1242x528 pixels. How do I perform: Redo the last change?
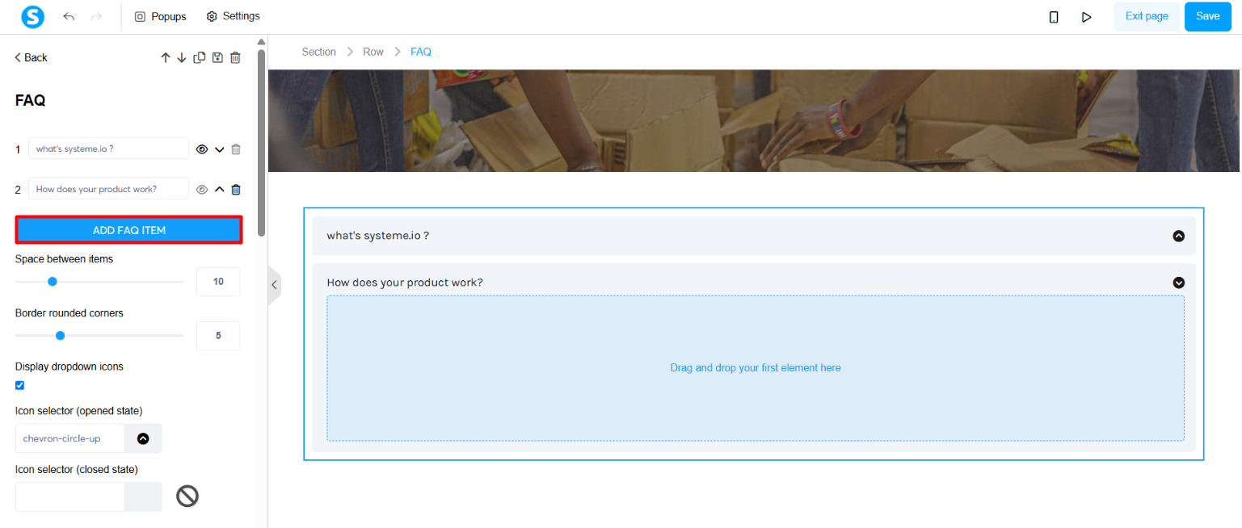[96, 16]
